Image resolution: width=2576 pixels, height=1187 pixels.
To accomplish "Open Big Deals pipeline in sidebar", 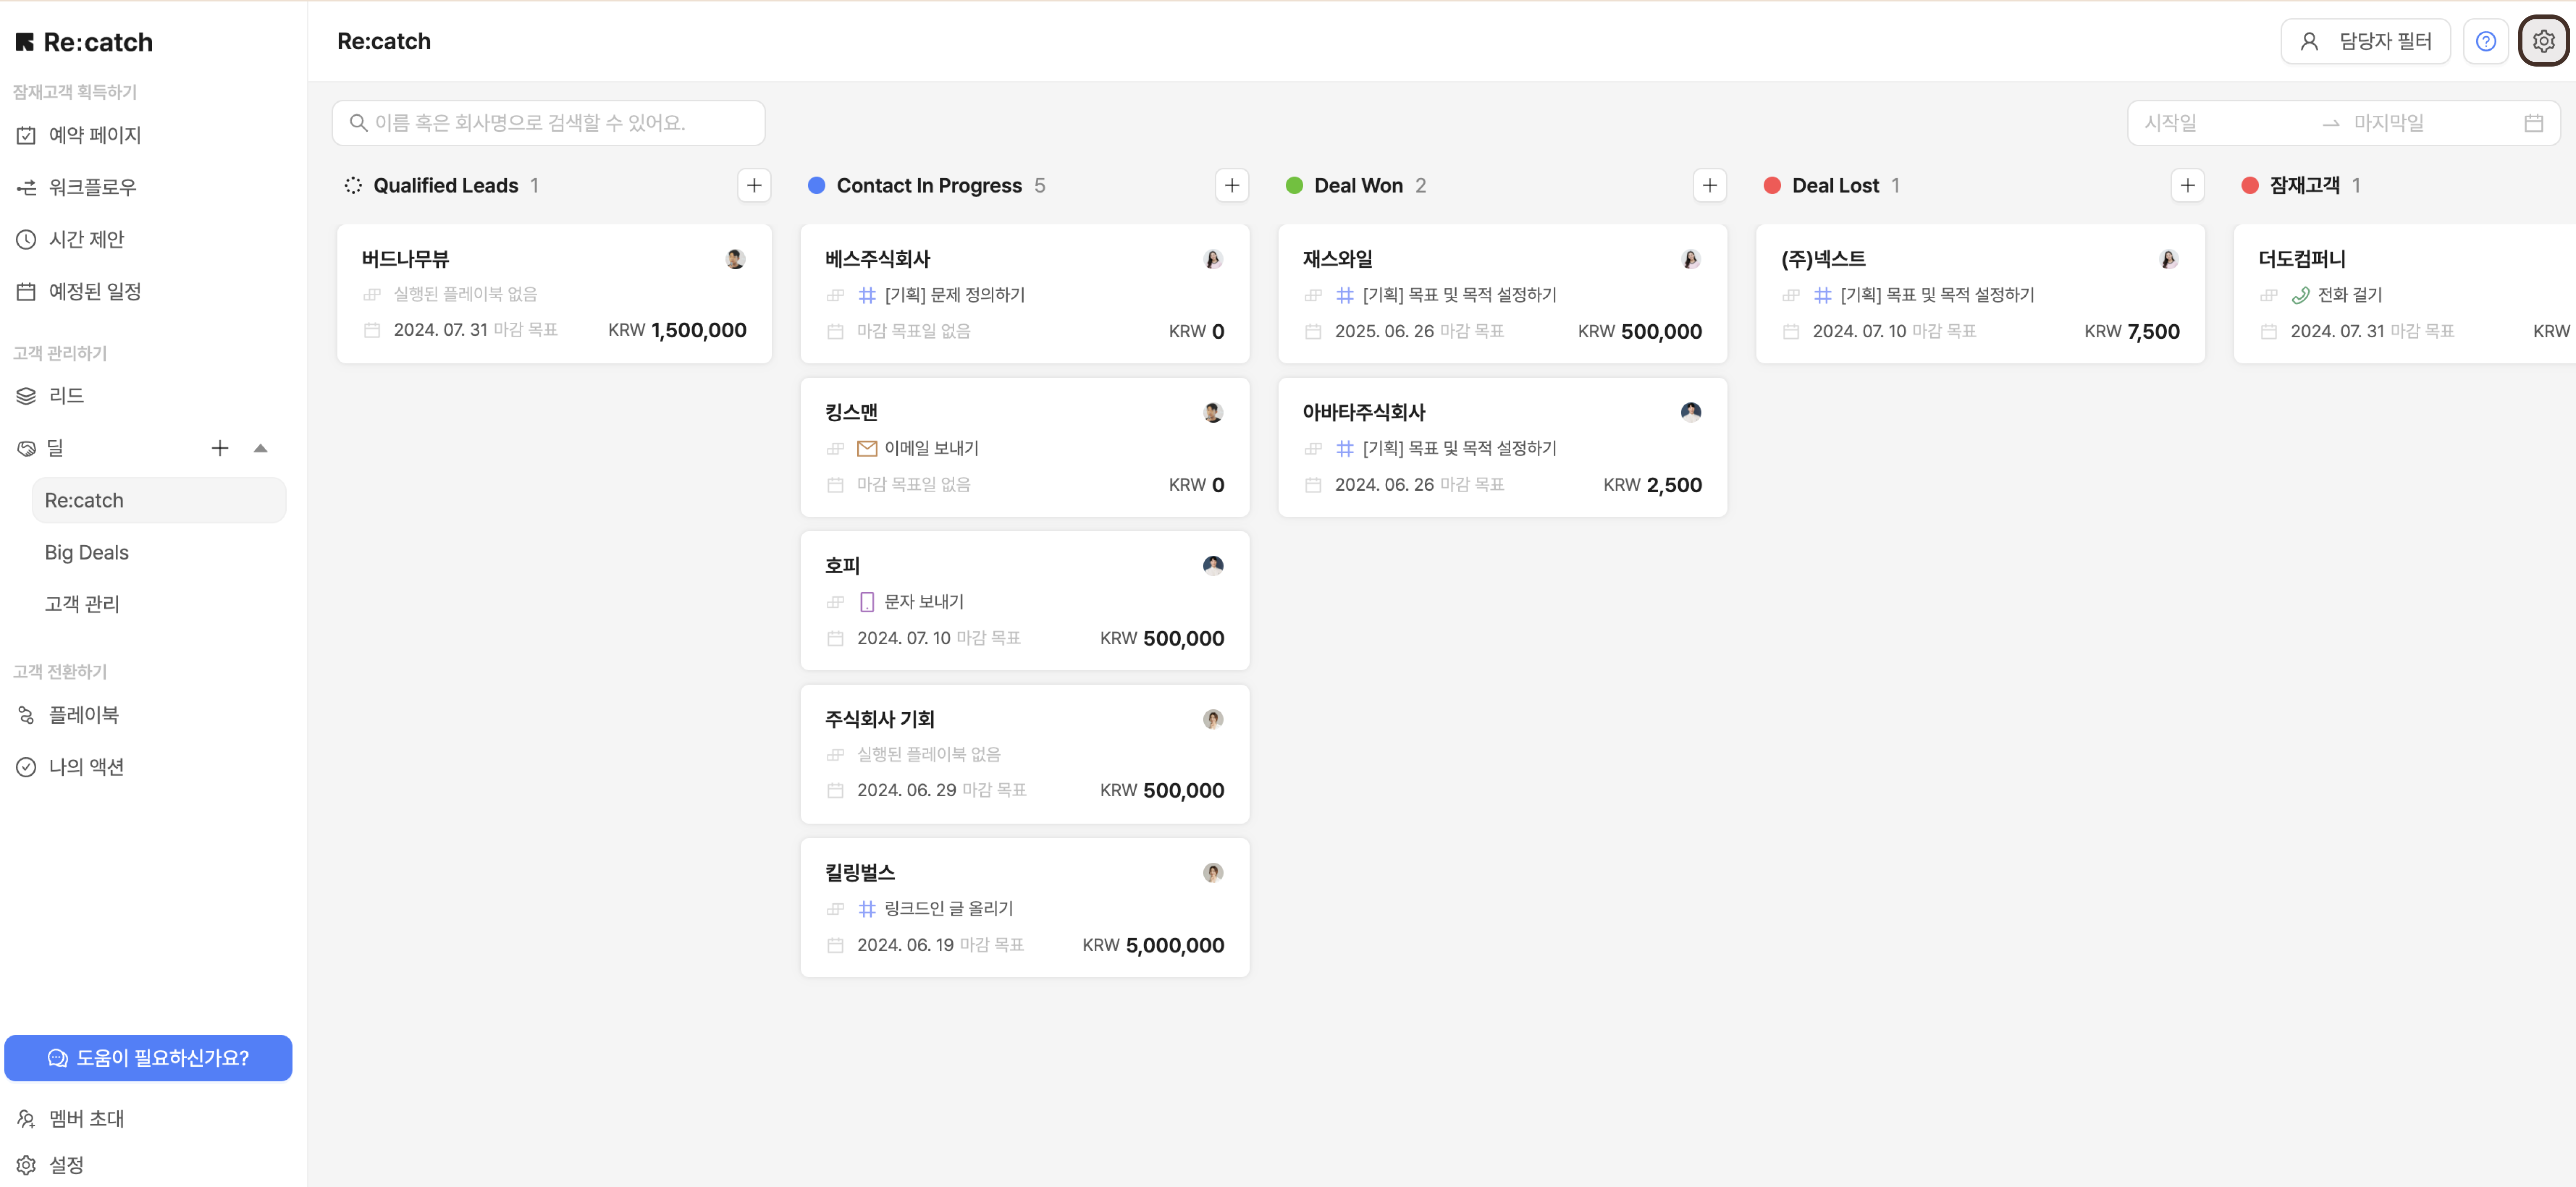I will coord(87,552).
